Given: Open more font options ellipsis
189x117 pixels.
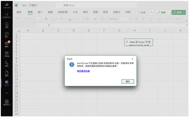Looking at the screenshot, I should pyautogui.click(x=78, y=19).
